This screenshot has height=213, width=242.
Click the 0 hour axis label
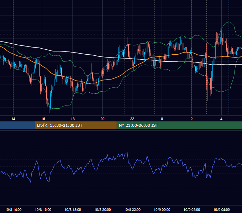[x=162, y=119]
